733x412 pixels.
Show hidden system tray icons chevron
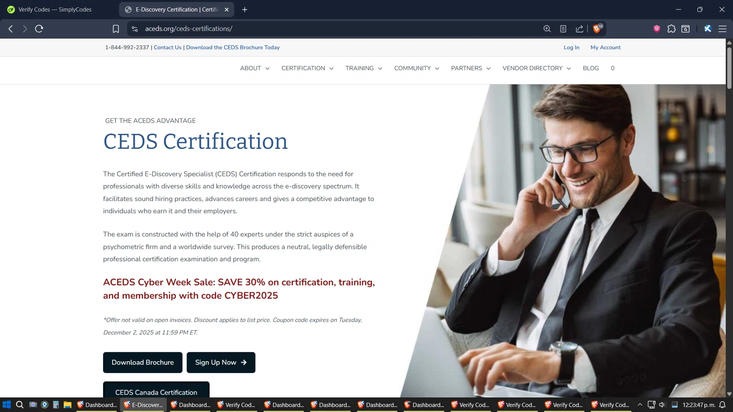[x=640, y=405]
